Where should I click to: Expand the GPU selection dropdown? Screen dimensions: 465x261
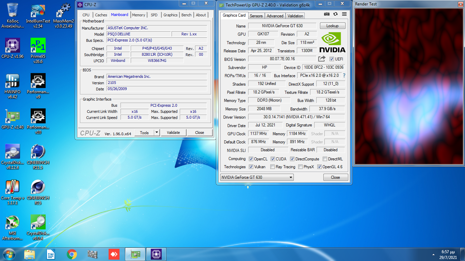pos(291,177)
